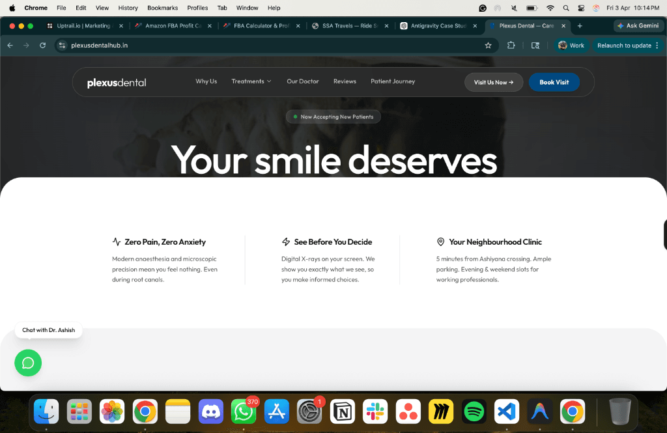The image size is (667, 433).
Task: Expand the Treatments dropdown in navigation
Action: [251, 81]
